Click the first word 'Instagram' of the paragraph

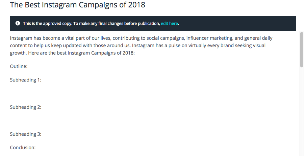point(21,38)
